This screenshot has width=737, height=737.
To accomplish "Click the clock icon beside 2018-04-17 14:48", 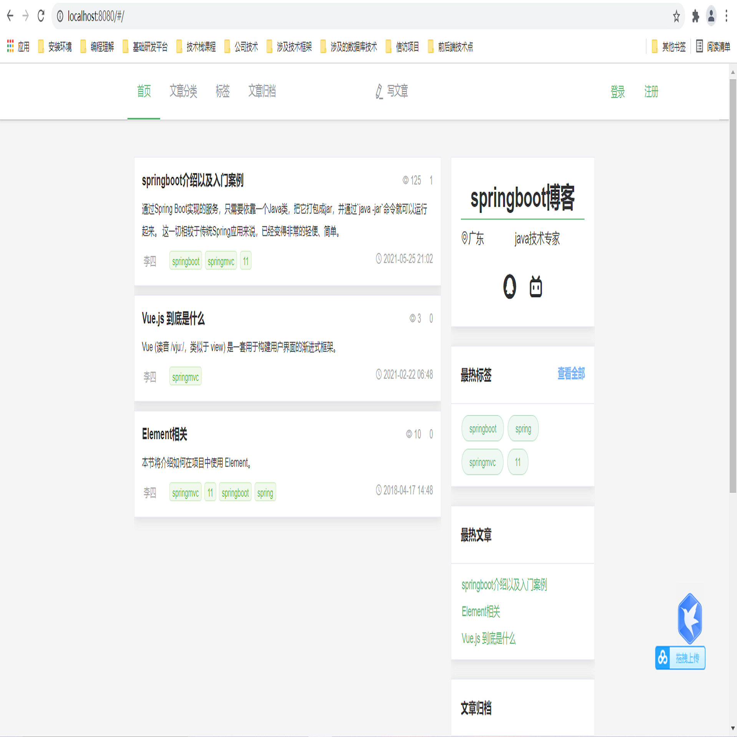I will pyautogui.click(x=379, y=490).
